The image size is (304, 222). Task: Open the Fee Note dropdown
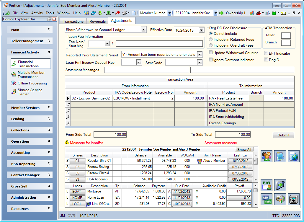tap(107, 44)
